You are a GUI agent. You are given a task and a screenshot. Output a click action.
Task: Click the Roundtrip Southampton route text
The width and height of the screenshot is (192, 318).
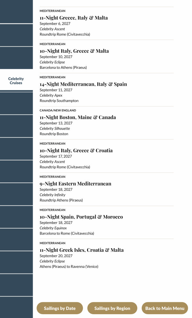point(59,101)
